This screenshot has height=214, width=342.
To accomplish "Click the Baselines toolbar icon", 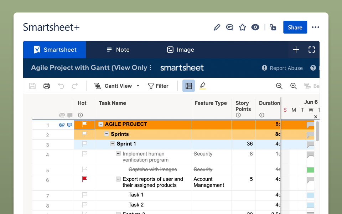I will pos(312,86).
